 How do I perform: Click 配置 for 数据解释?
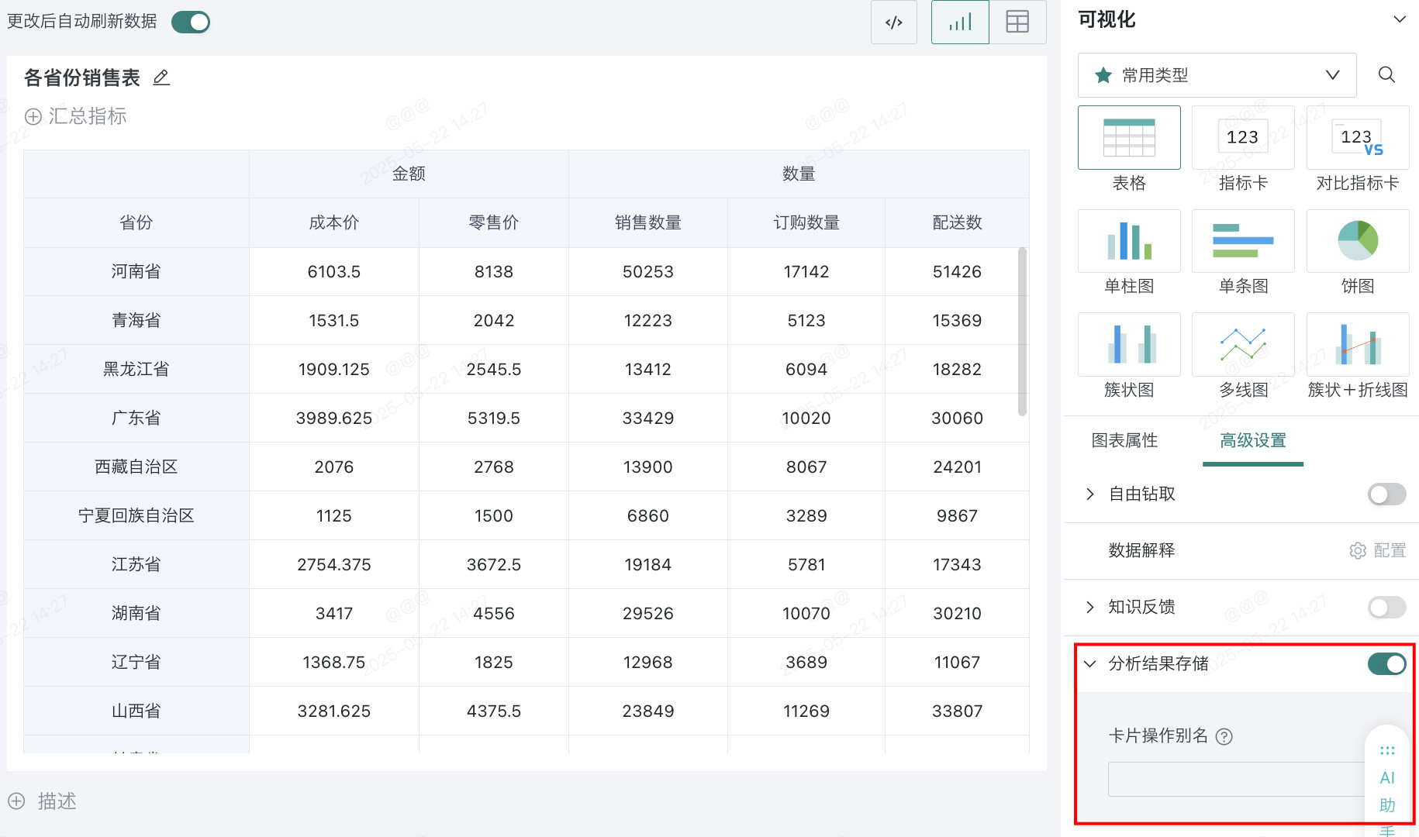[1378, 551]
